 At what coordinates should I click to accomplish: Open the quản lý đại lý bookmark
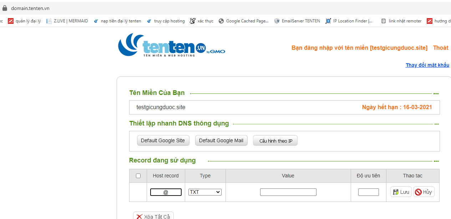tap(25, 21)
